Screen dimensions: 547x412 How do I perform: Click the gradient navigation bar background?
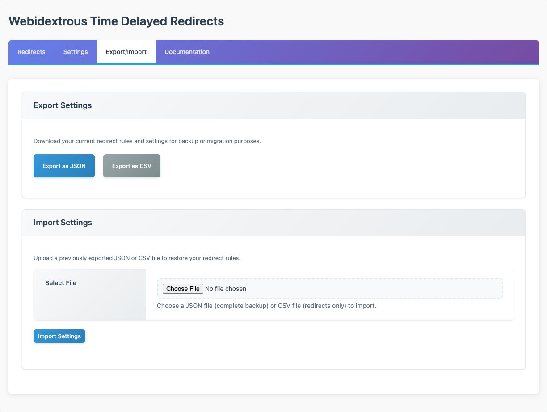click(358, 52)
